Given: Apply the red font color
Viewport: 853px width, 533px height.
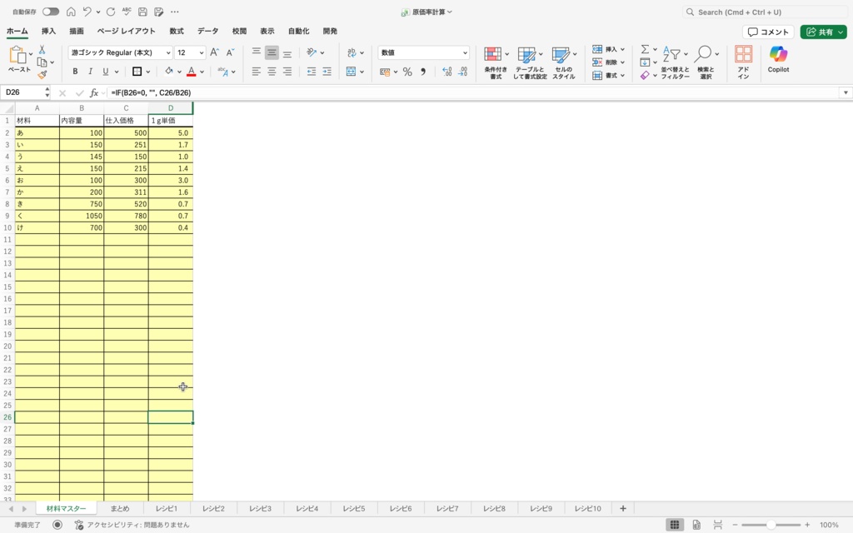Looking at the screenshot, I should (x=191, y=72).
